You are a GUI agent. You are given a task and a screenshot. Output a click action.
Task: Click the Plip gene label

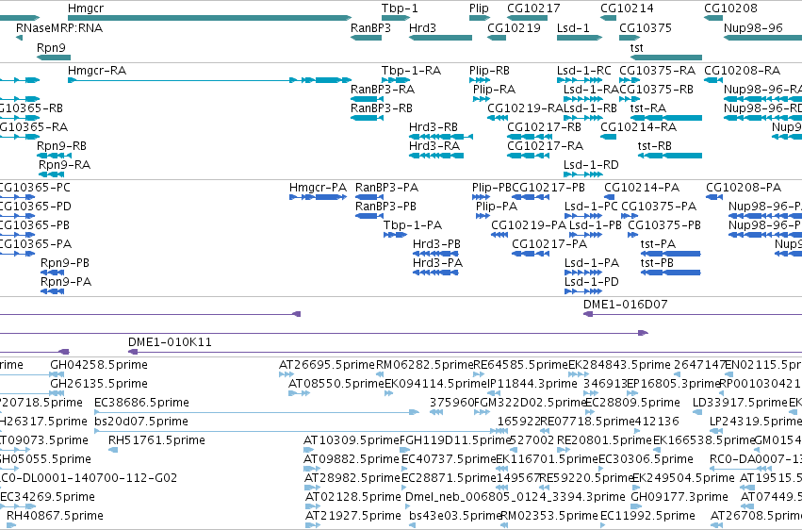(479, 8)
